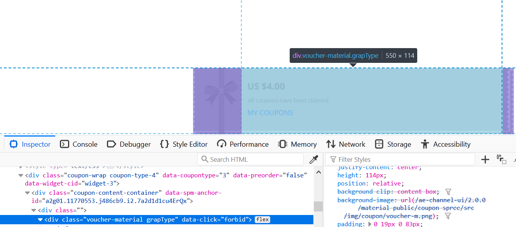The image size is (516, 227).
Task: Switch to the Network tab
Action: (346, 144)
